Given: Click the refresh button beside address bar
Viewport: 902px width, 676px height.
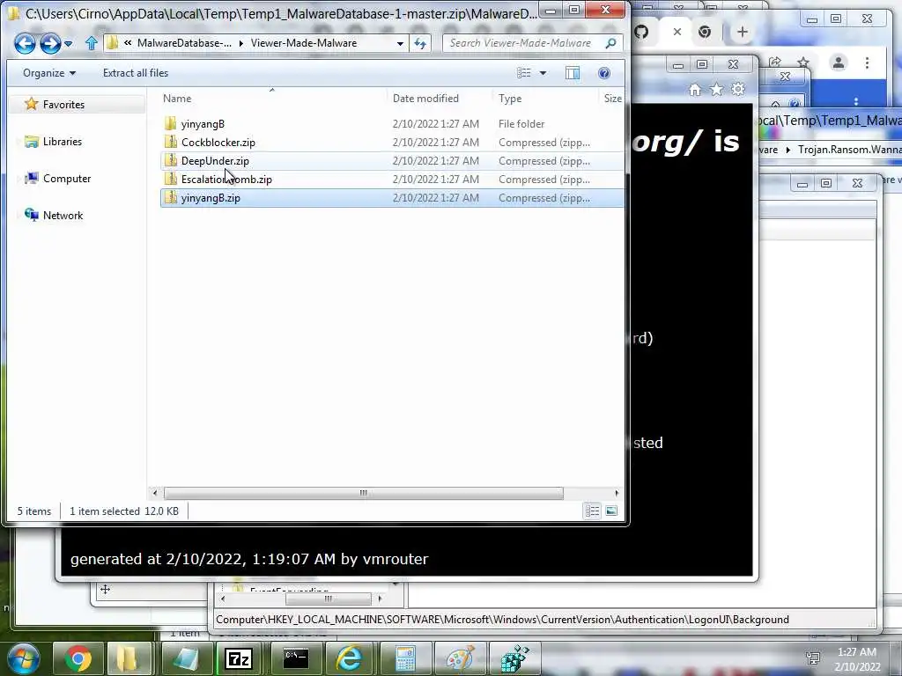Looking at the screenshot, I should pyautogui.click(x=420, y=43).
